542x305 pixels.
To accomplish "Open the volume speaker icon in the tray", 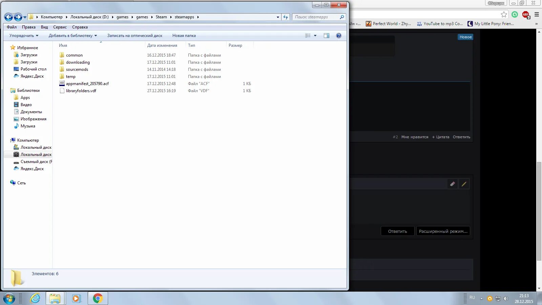I will [x=506, y=299].
